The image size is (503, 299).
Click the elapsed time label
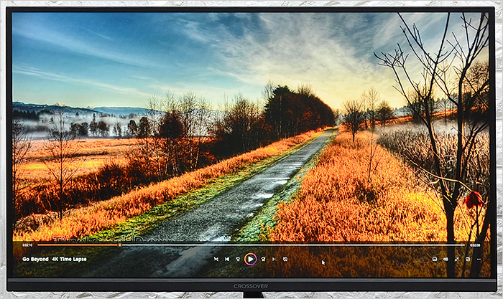[x=27, y=245]
